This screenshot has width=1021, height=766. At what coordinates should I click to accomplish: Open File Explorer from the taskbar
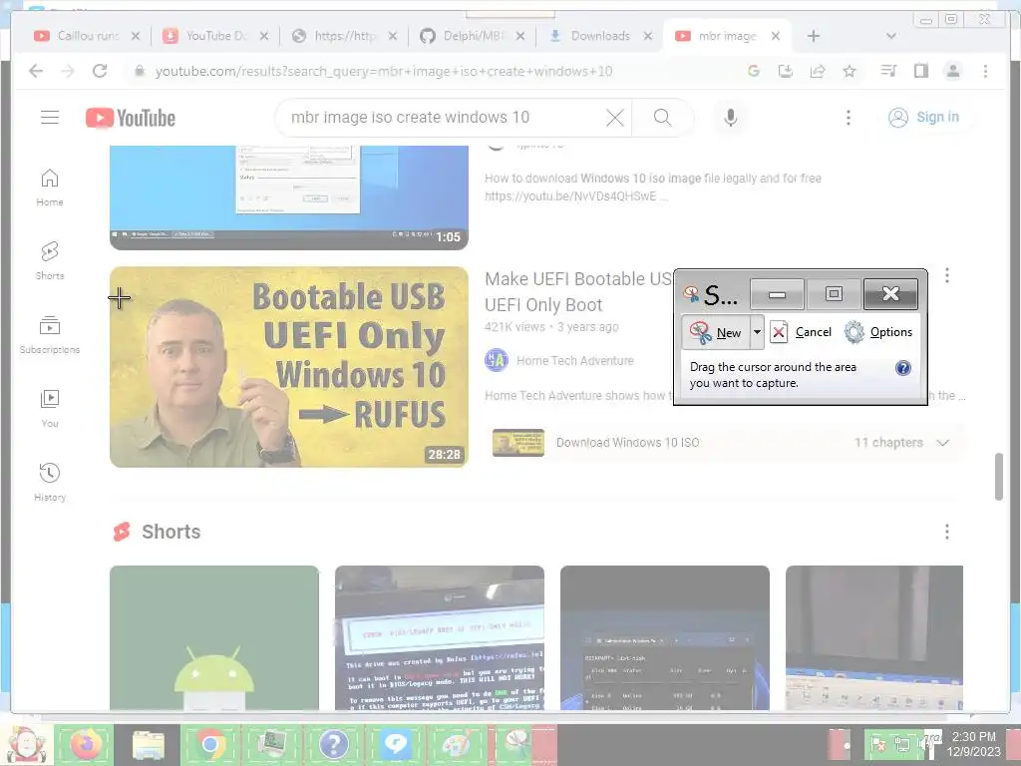(x=148, y=744)
